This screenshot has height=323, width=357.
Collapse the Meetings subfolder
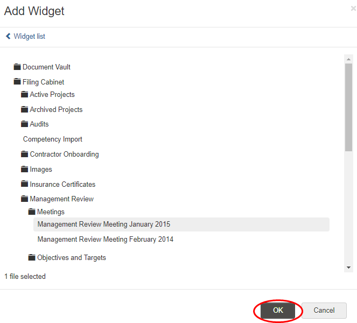(x=32, y=212)
